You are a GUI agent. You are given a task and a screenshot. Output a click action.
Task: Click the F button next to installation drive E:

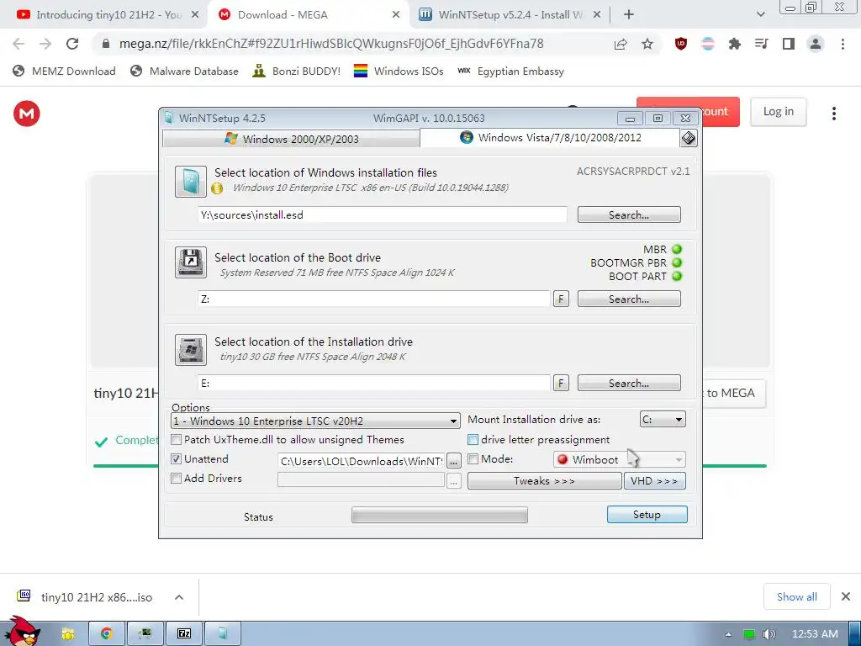pos(561,383)
